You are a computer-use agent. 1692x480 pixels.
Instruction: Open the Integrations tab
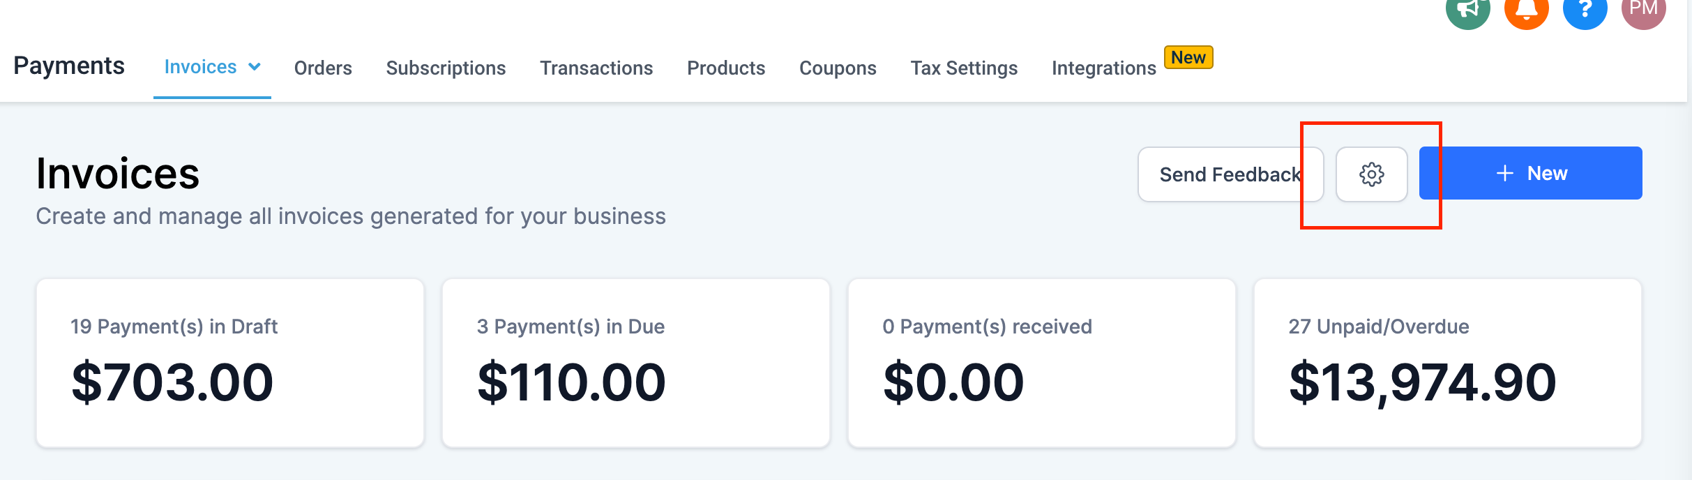(x=1104, y=68)
